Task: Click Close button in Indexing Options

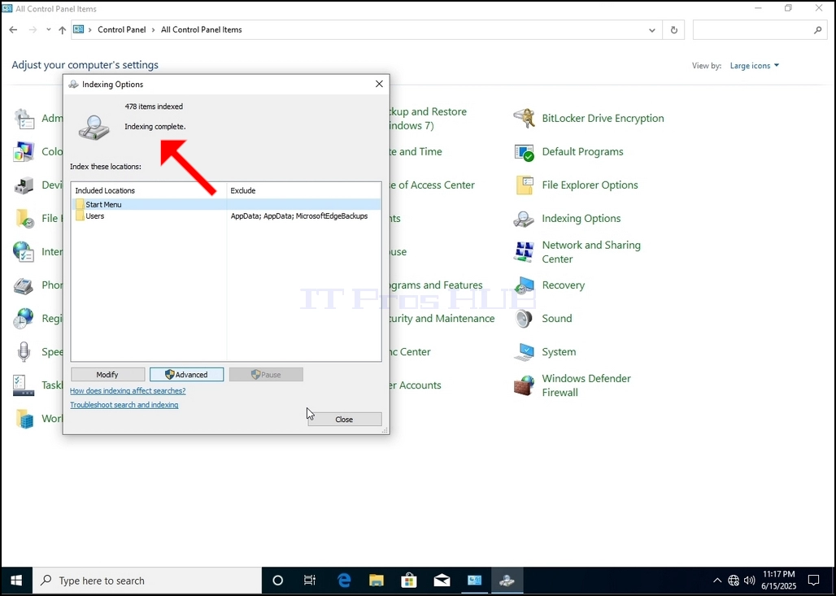Action: point(345,420)
